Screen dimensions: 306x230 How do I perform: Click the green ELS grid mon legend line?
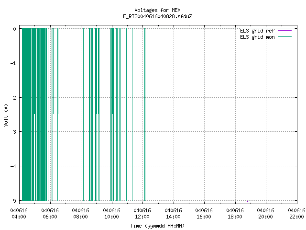pos(284,36)
